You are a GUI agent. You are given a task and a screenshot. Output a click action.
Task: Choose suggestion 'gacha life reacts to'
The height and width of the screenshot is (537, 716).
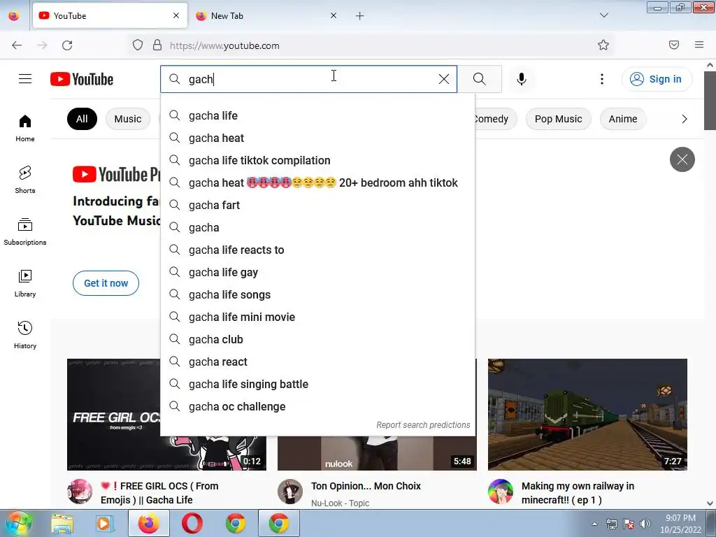[x=318, y=250]
